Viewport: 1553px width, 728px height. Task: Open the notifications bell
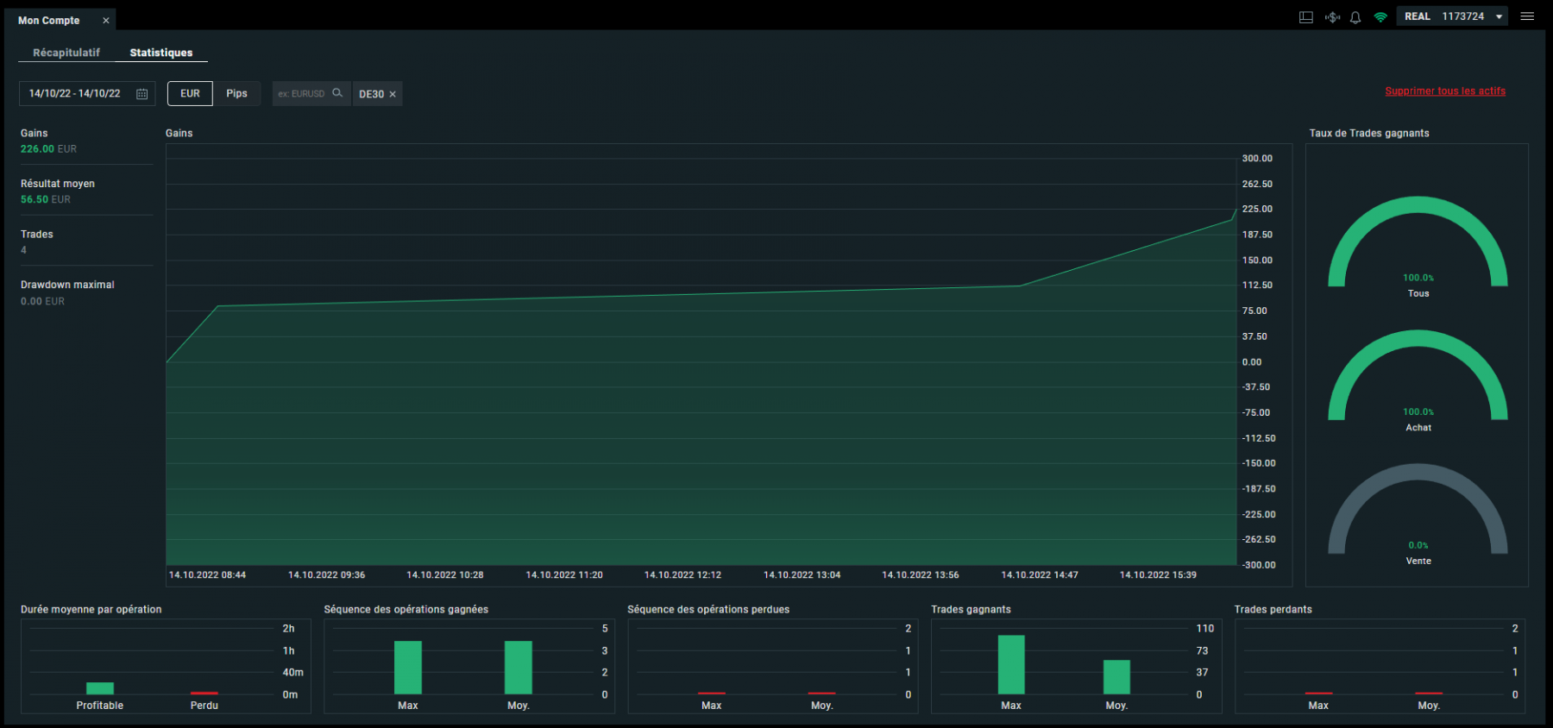coord(1355,17)
